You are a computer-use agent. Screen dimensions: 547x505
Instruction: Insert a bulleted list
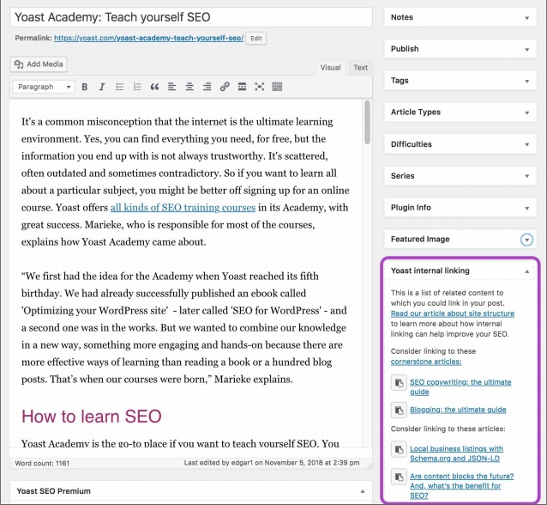pyautogui.click(x=120, y=87)
